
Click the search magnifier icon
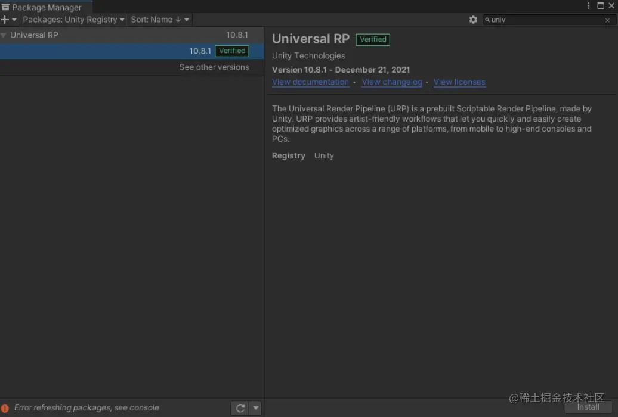tap(487, 20)
